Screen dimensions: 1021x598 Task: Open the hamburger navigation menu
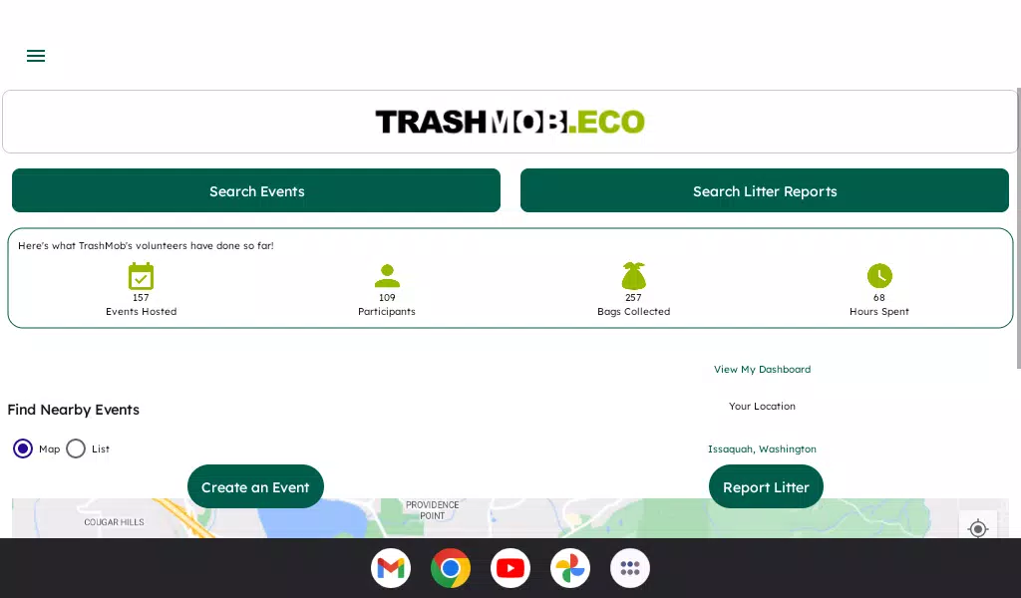pos(36,56)
